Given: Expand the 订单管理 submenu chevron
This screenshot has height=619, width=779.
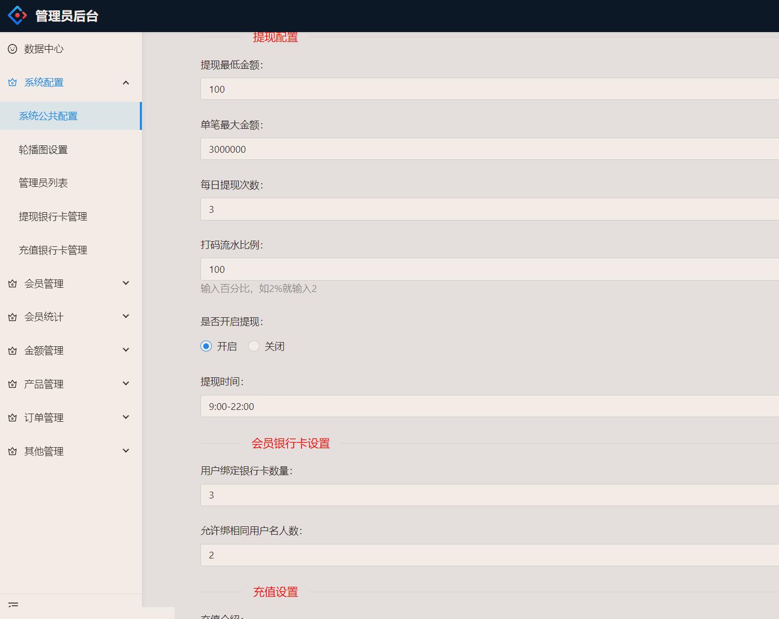Looking at the screenshot, I should click(x=126, y=417).
